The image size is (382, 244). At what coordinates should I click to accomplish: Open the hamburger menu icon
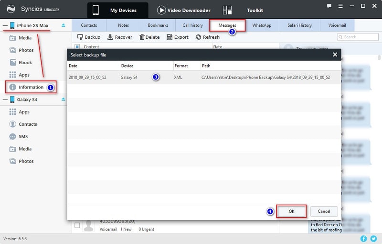click(340, 6)
